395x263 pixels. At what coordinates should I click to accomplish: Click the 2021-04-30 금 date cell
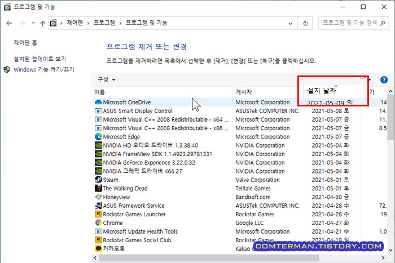(x=330, y=197)
